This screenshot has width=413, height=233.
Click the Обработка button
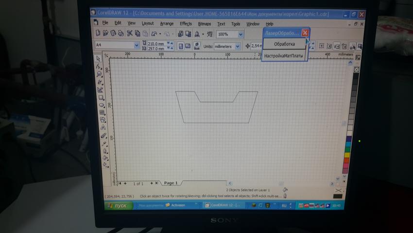(284, 44)
